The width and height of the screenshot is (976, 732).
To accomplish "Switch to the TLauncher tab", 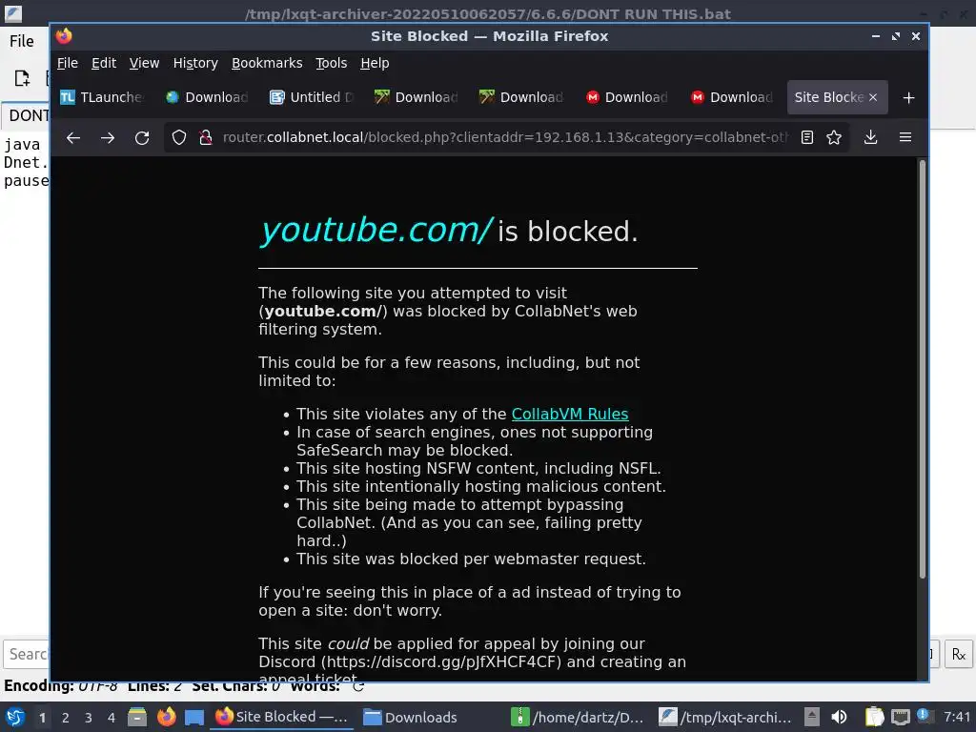I will (103, 97).
